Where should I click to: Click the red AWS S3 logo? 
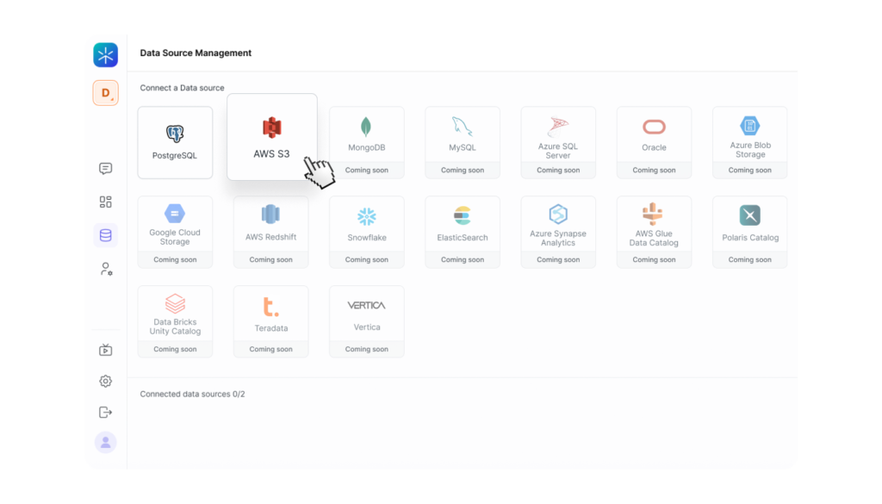271,128
